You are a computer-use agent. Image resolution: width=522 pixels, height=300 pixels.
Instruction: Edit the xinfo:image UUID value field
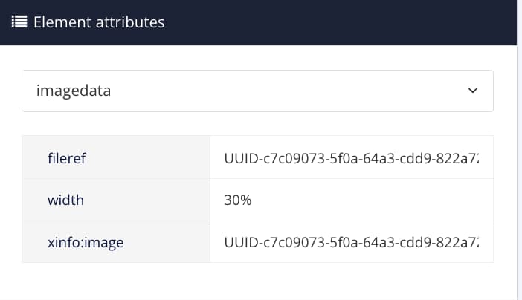(351, 242)
